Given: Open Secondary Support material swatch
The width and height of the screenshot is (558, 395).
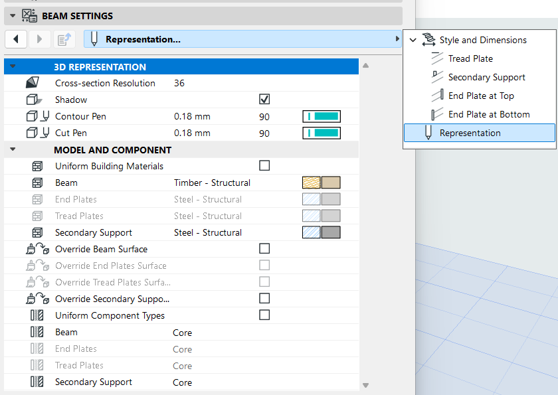Looking at the screenshot, I should pyautogui.click(x=322, y=232).
